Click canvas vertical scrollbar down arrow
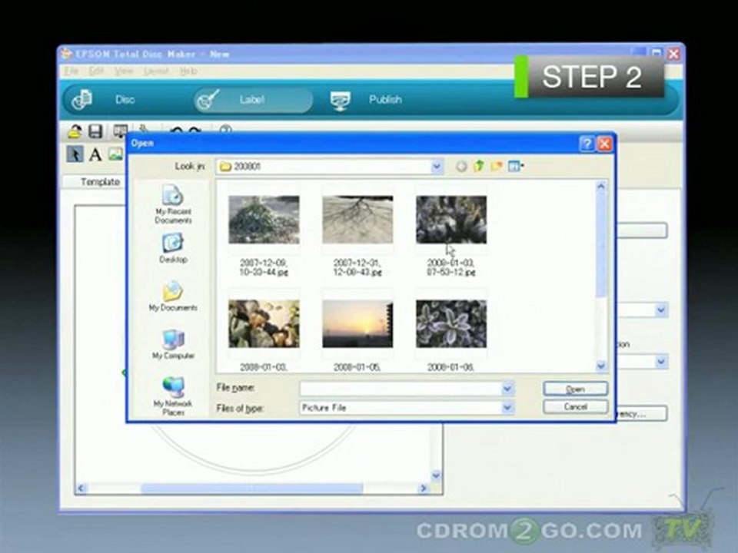This screenshot has height=553, width=738. (436, 475)
